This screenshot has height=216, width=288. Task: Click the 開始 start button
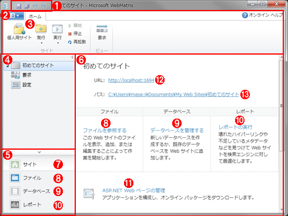[x=75, y=25]
